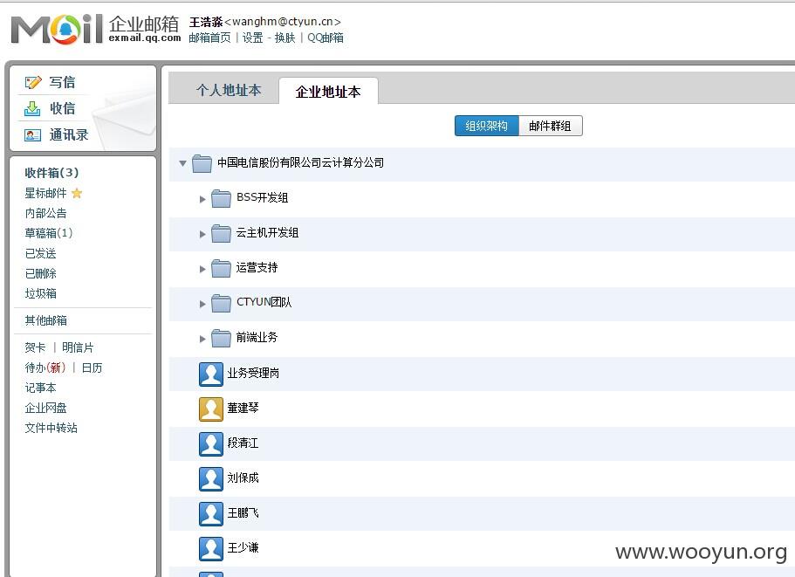Click the yellow avatar icon of 董建琴
The width and height of the screenshot is (795, 577).
[x=211, y=409]
